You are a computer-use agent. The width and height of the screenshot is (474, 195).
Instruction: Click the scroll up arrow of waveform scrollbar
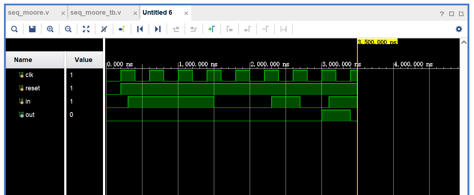point(464,42)
